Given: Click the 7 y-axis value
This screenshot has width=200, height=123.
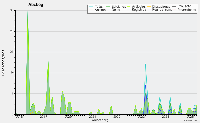Looking at the screenshot, I should pyautogui.click(x=13, y=94).
